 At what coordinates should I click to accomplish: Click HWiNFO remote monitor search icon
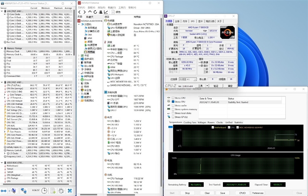13,191
